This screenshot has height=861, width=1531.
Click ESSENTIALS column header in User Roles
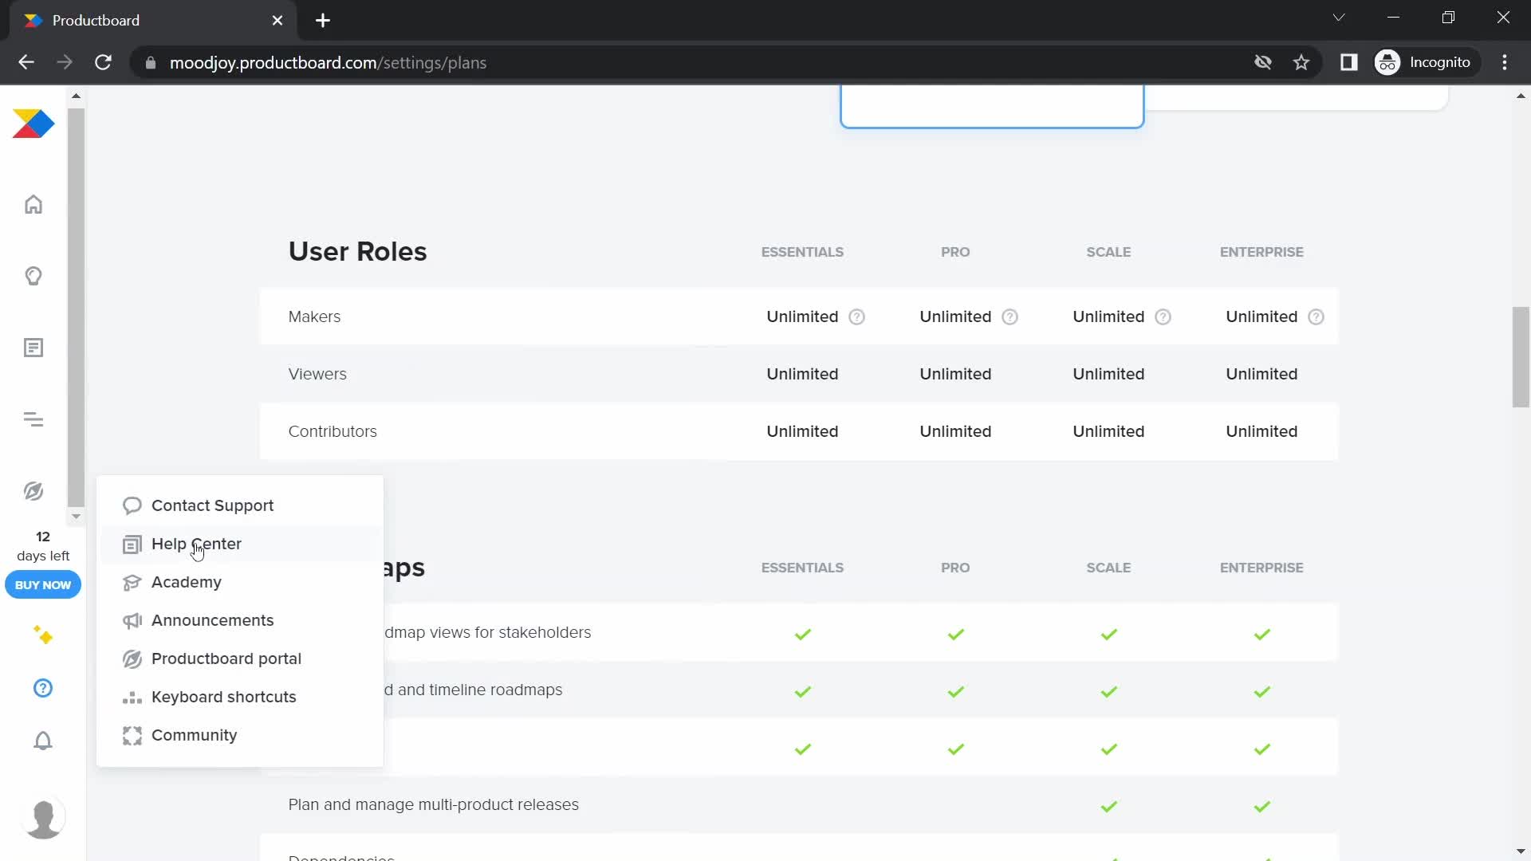802,252
